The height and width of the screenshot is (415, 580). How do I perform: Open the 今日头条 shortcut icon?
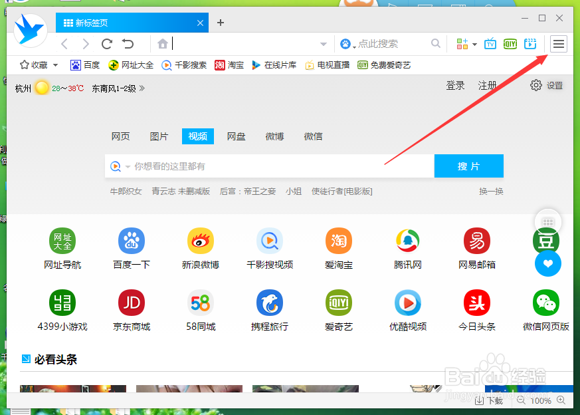click(477, 303)
